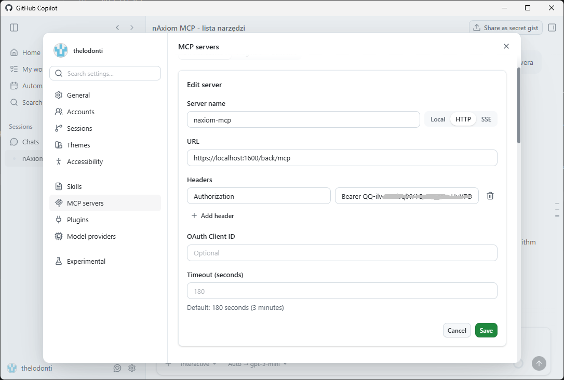This screenshot has height=380, width=564.
Task: Click the plus icon beside Add header
Action: click(194, 216)
